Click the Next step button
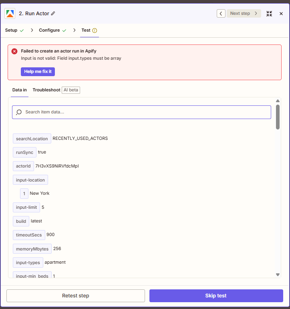 coord(244,14)
